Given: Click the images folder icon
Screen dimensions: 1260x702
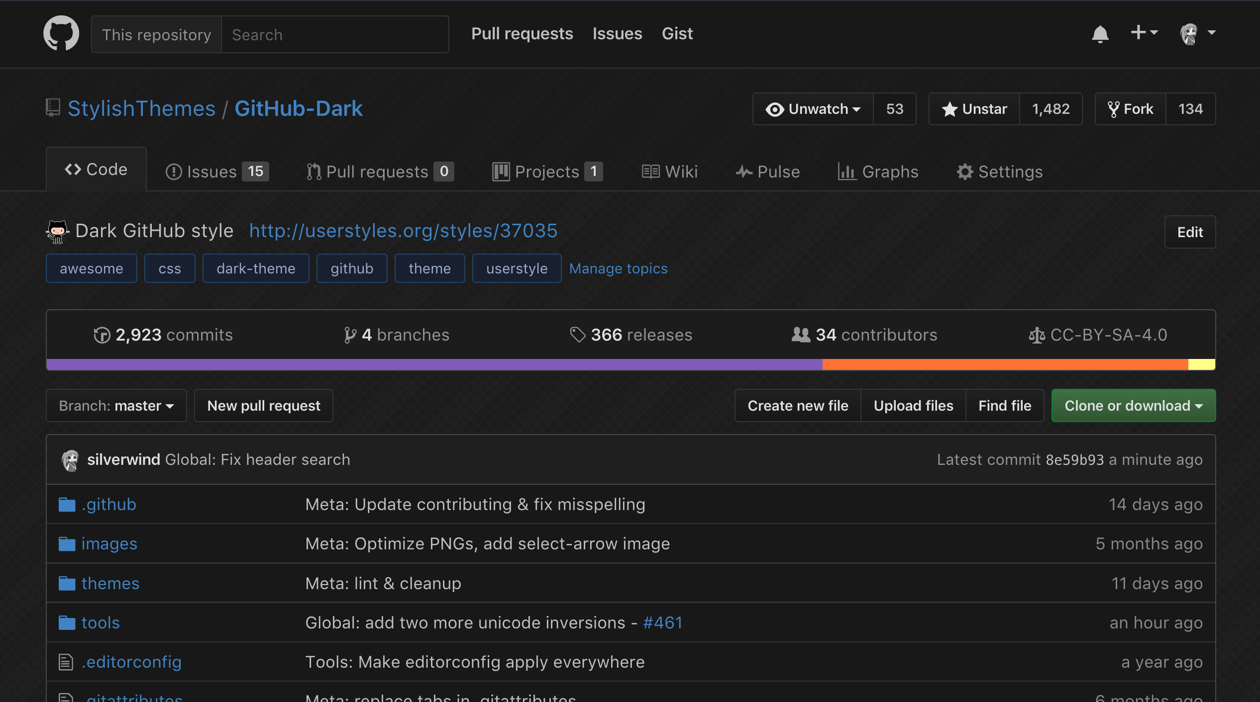Looking at the screenshot, I should 67,544.
